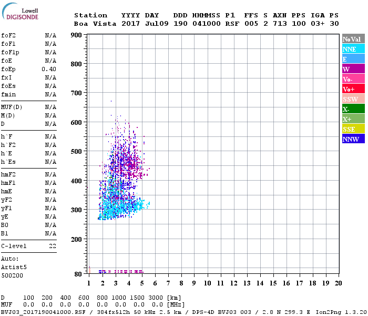Screen dimensions: 368x316
Task: Click the fxI parameter label
Action: (6, 77)
